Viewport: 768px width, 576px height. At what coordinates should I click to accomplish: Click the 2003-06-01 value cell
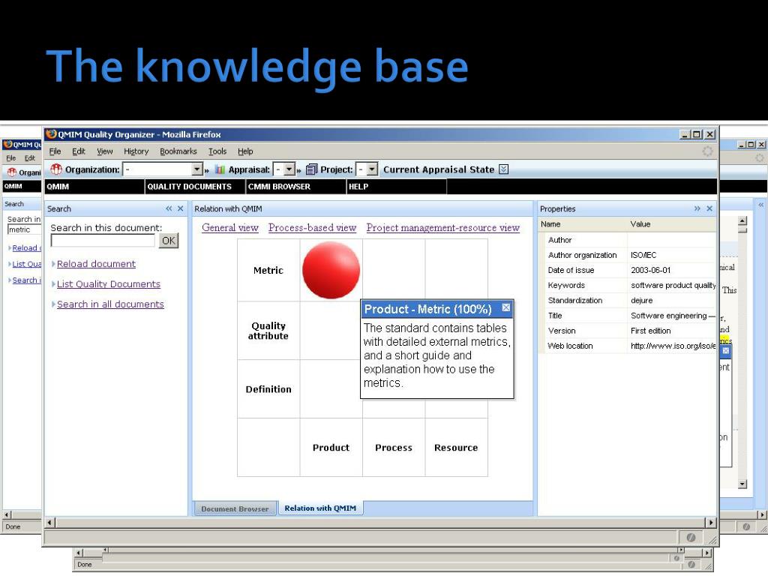671,270
